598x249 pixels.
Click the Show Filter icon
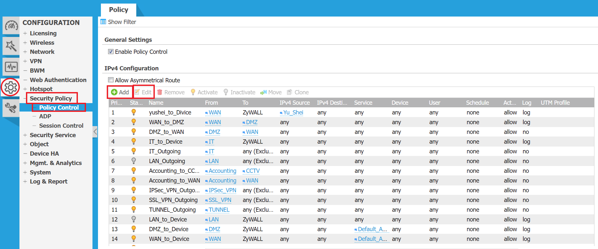click(103, 22)
